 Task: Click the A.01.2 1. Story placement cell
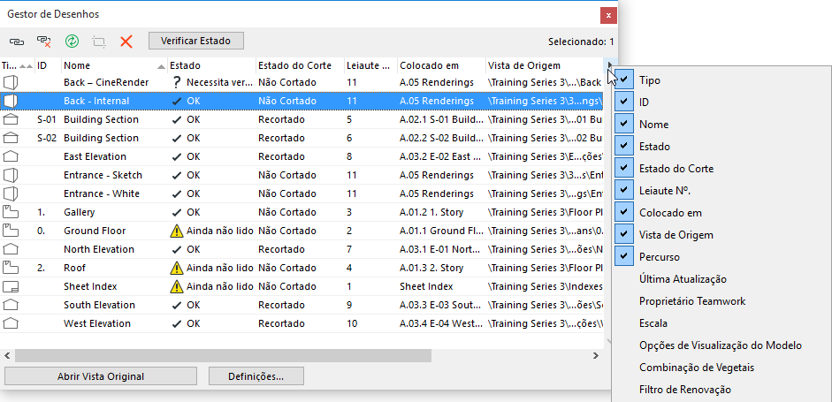click(x=431, y=212)
